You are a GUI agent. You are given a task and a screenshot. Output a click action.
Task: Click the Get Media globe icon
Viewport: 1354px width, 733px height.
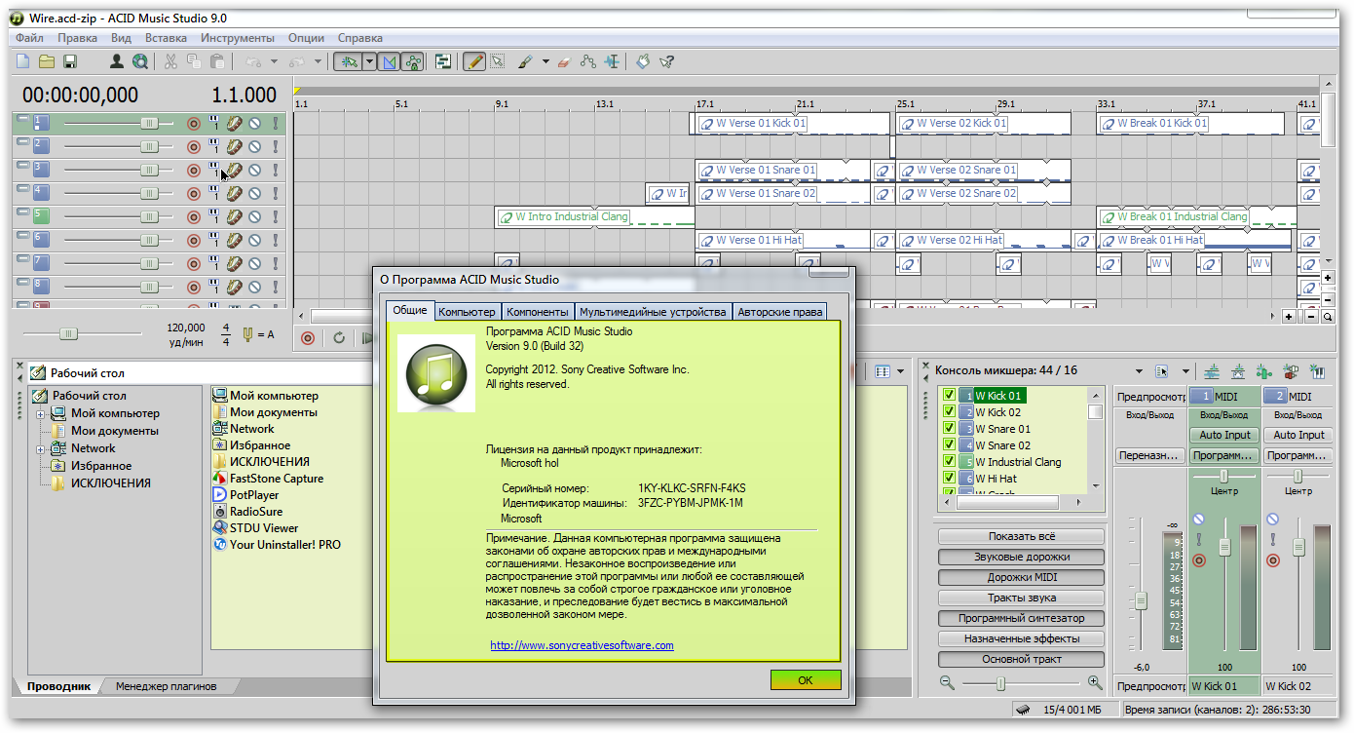pos(140,61)
